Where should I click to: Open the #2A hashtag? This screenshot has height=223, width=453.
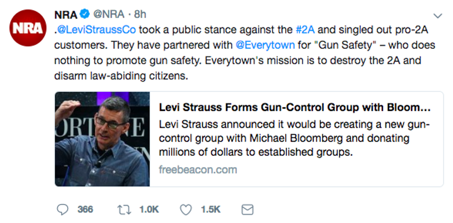[306, 30]
